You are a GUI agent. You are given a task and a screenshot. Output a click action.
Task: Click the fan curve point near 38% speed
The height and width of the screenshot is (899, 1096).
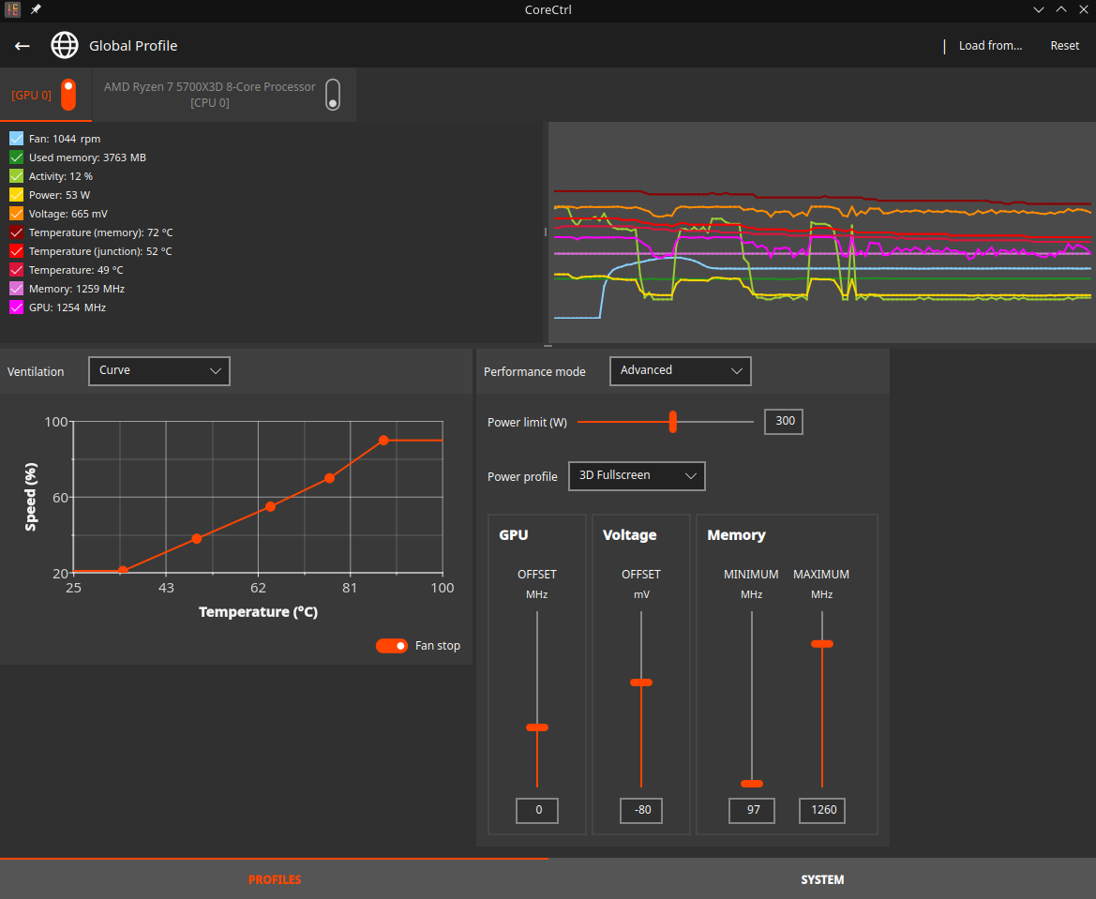click(196, 538)
